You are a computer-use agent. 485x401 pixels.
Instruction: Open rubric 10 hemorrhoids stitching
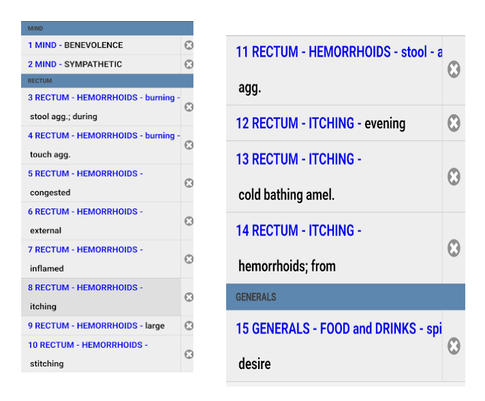[x=101, y=354]
